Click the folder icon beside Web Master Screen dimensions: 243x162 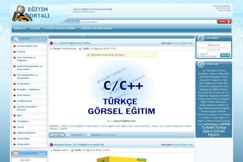point(15,95)
